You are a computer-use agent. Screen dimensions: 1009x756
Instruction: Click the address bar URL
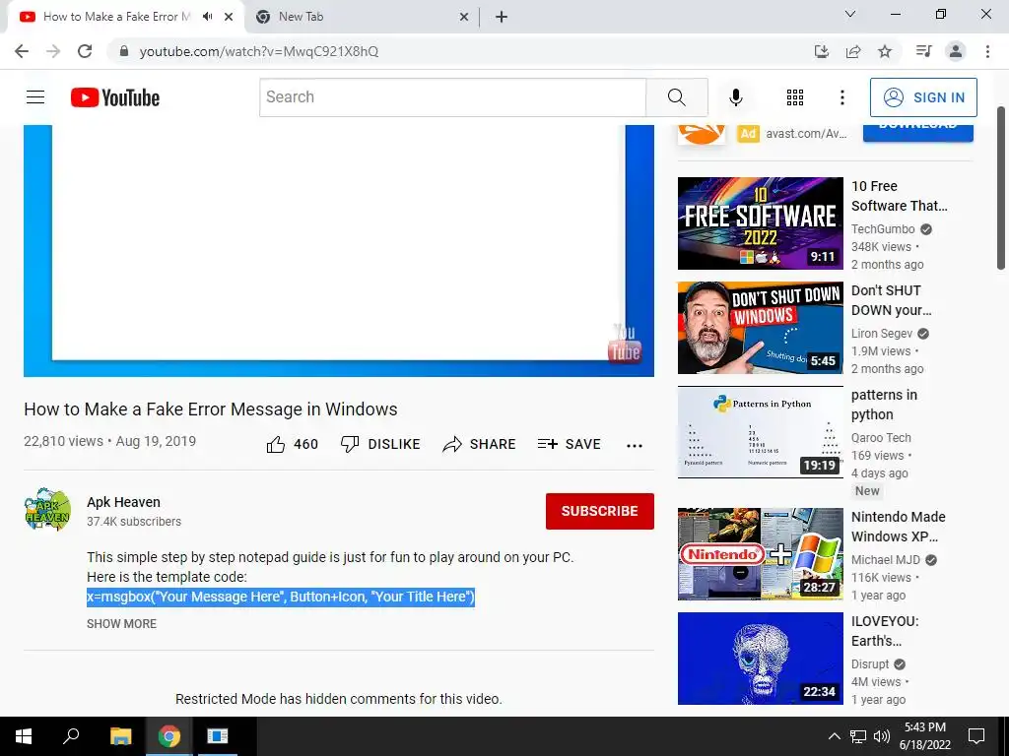[x=259, y=51]
